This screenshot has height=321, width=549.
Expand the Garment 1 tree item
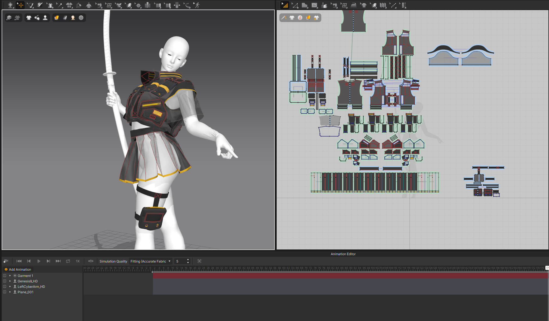pos(10,276)
